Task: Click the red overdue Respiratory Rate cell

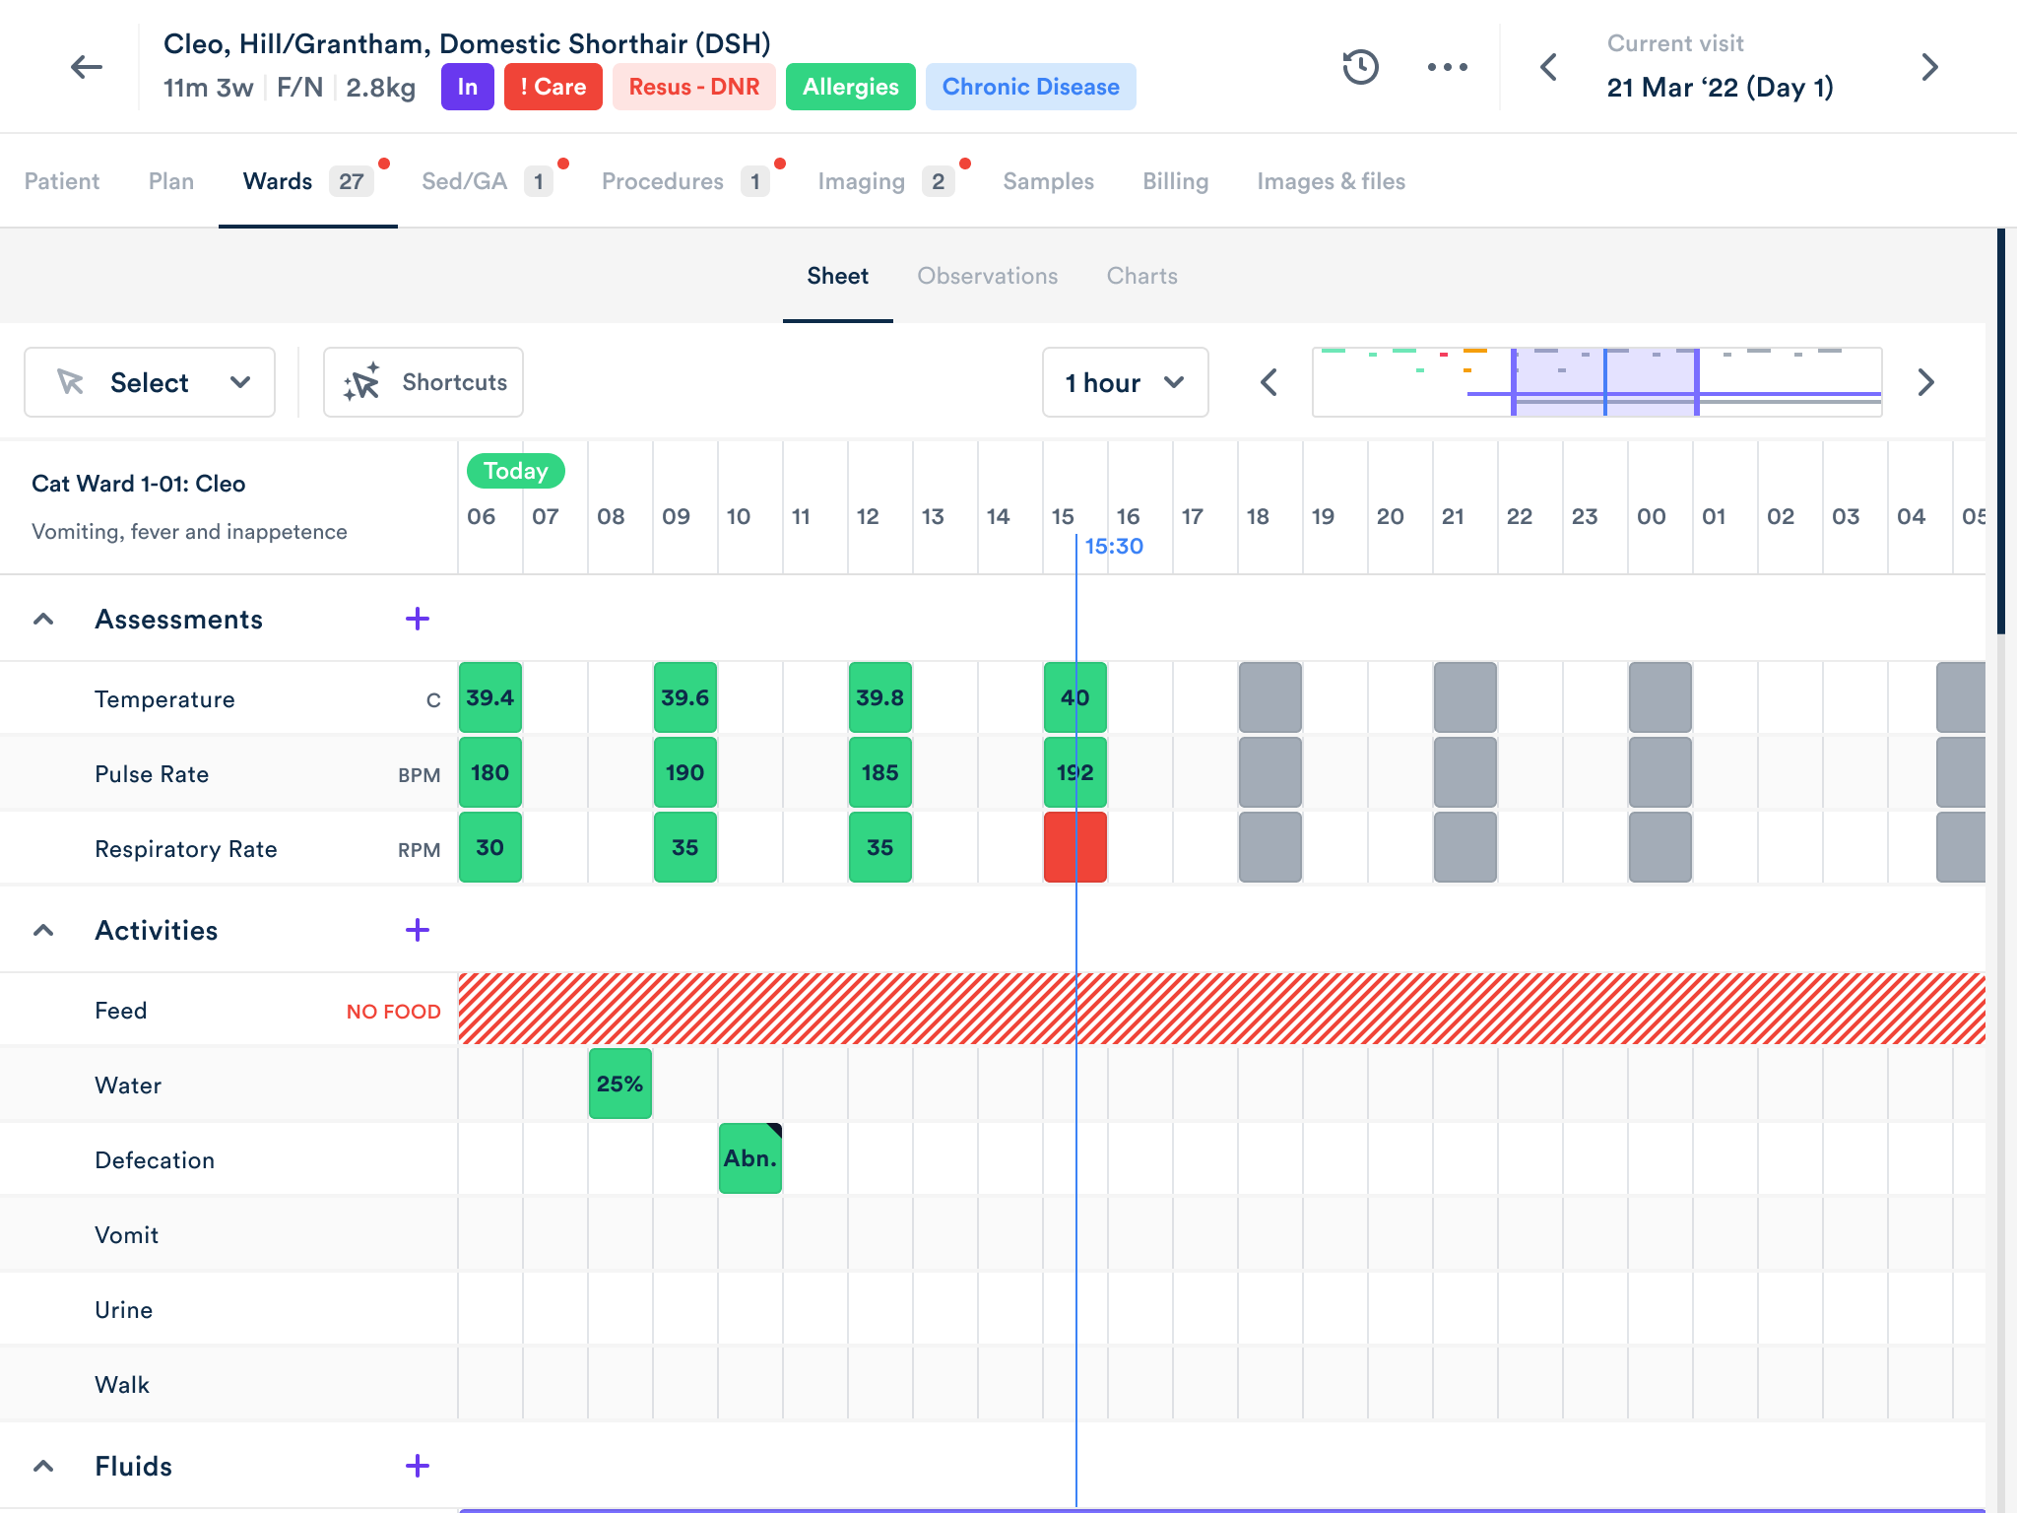Action: (1074, 847)
